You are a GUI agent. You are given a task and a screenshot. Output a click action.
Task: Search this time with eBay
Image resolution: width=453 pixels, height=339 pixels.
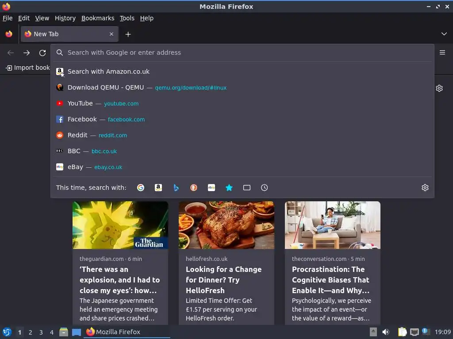point(211,188)
